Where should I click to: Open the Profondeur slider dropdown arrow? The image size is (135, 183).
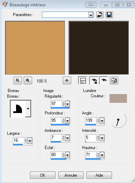click(x=68, y=121)
